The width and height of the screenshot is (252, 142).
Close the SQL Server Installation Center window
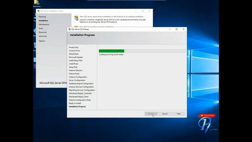150,11
